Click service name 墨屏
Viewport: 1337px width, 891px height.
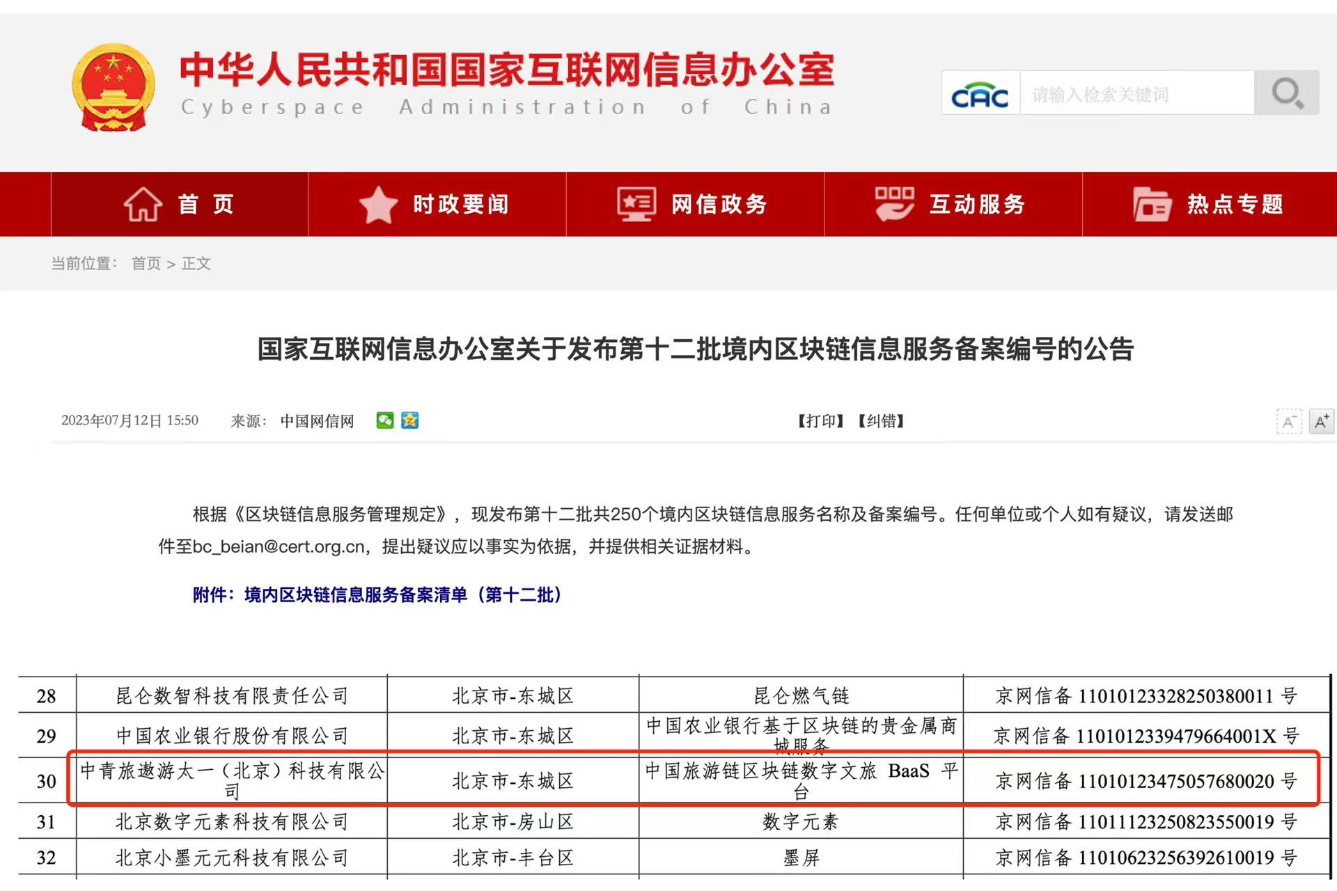click(802, 858)
